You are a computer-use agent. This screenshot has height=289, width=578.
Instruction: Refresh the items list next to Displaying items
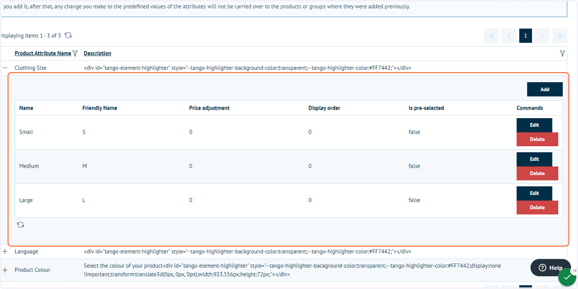coord(68,36)
